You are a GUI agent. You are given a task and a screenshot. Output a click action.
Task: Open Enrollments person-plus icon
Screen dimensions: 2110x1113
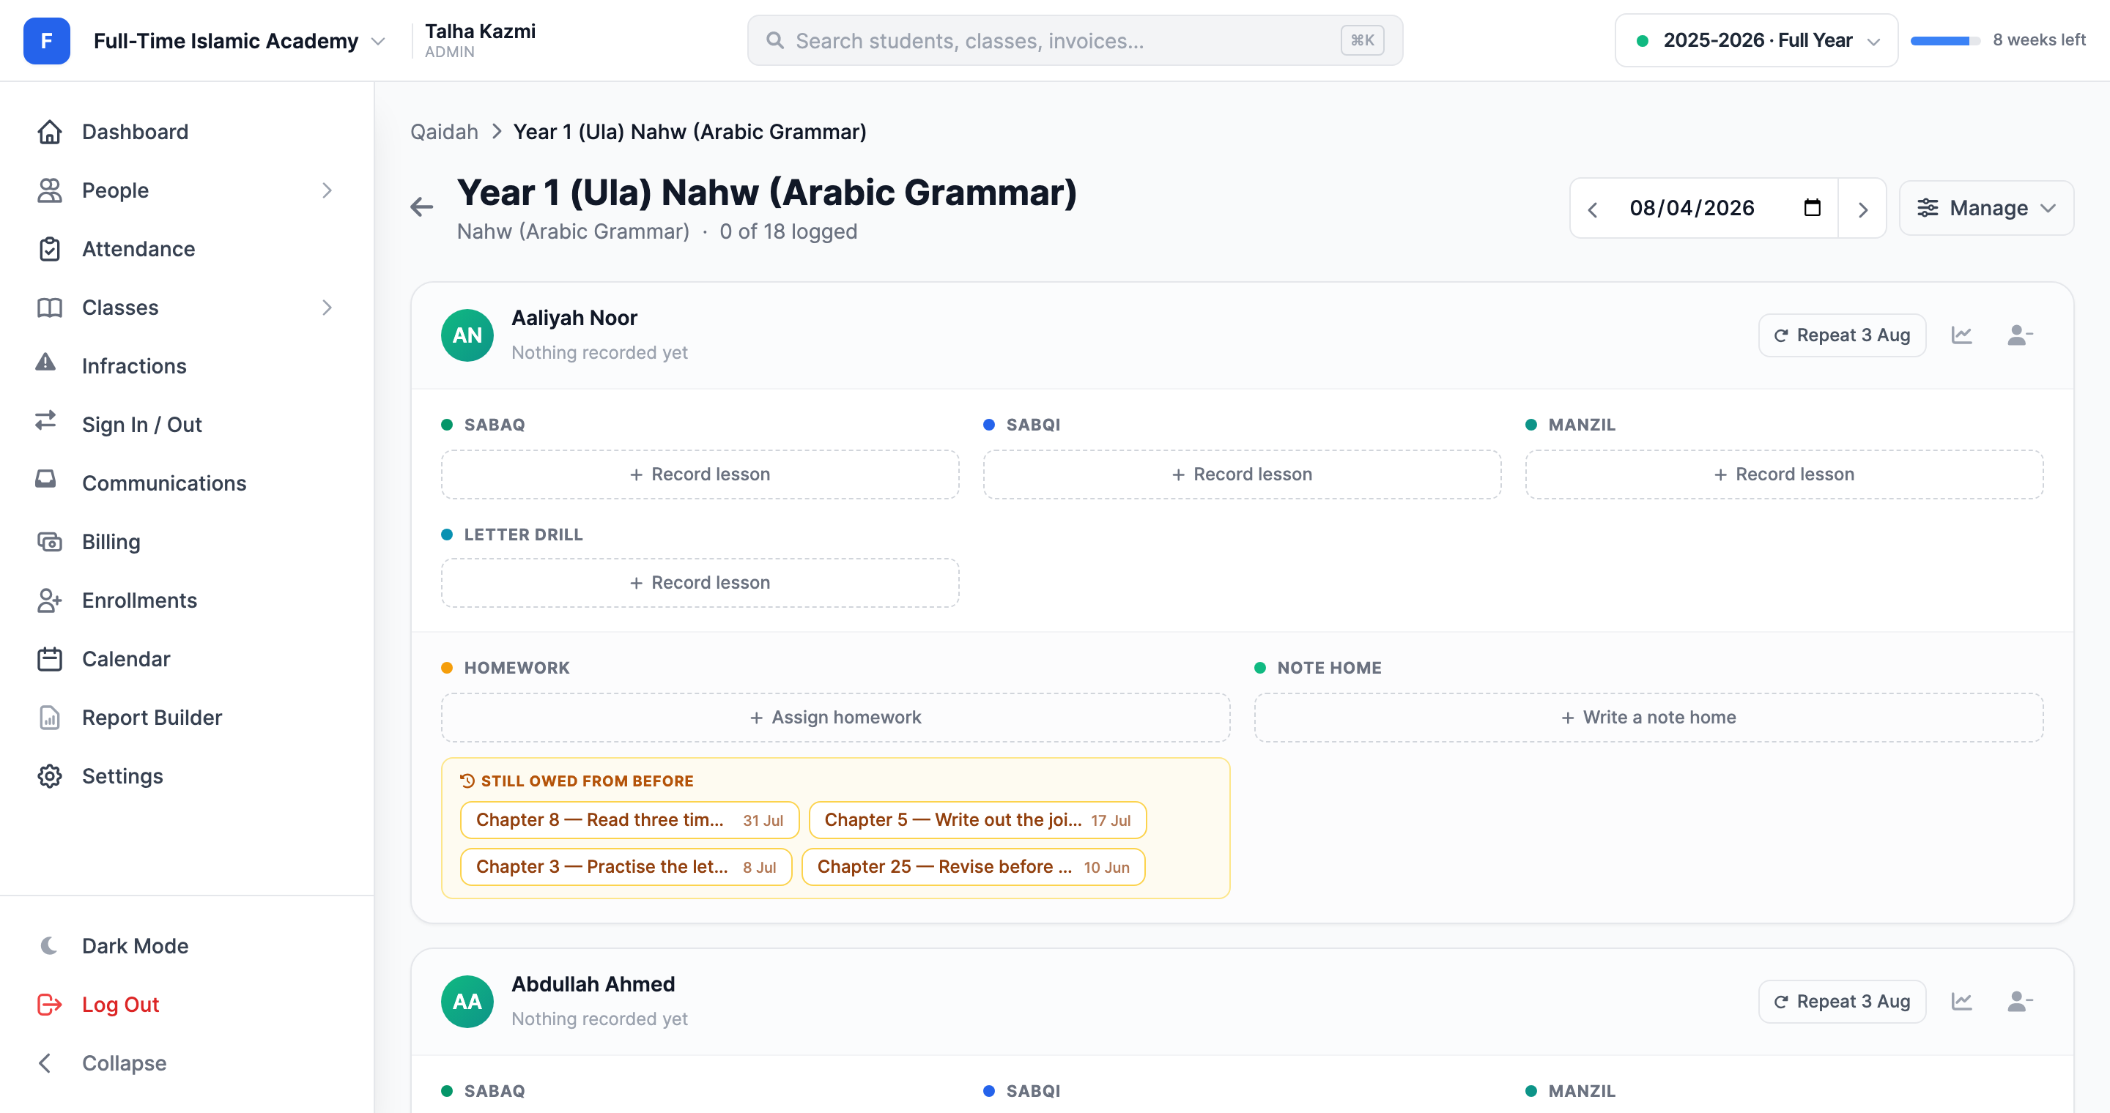click(49, 600)
